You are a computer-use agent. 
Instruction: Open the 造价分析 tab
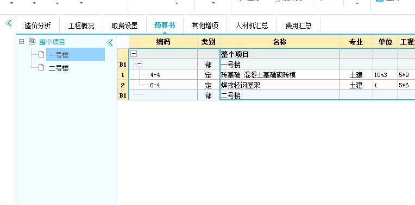(x=37, y=25)
